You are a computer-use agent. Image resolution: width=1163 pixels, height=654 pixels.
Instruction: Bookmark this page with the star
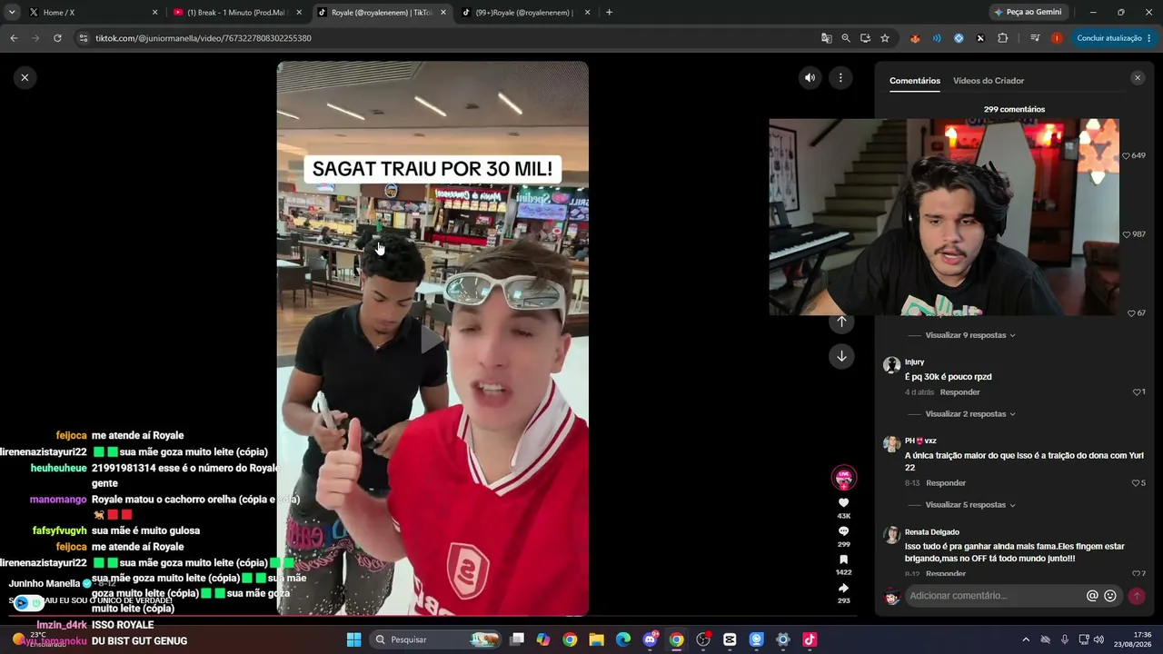(884, 38)
